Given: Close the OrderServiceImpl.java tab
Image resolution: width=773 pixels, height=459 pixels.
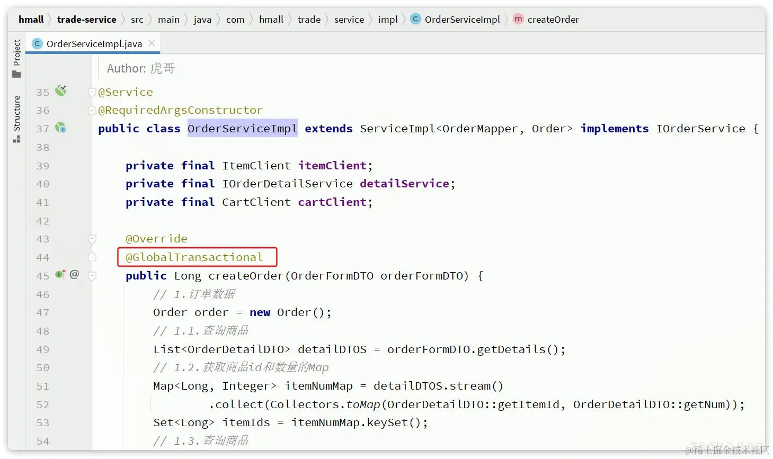Looking at the screenshot, I should [152, 43].
